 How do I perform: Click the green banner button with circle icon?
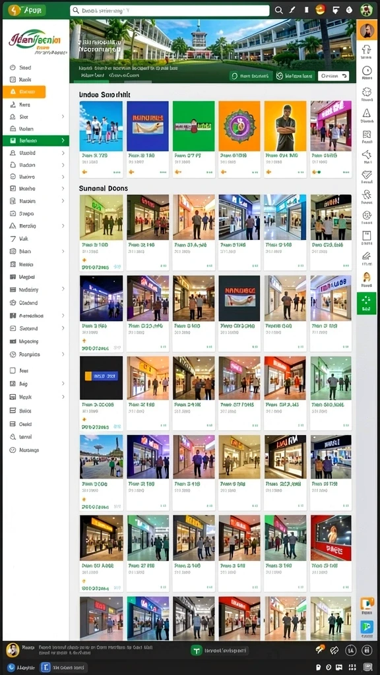coord(251,76)
